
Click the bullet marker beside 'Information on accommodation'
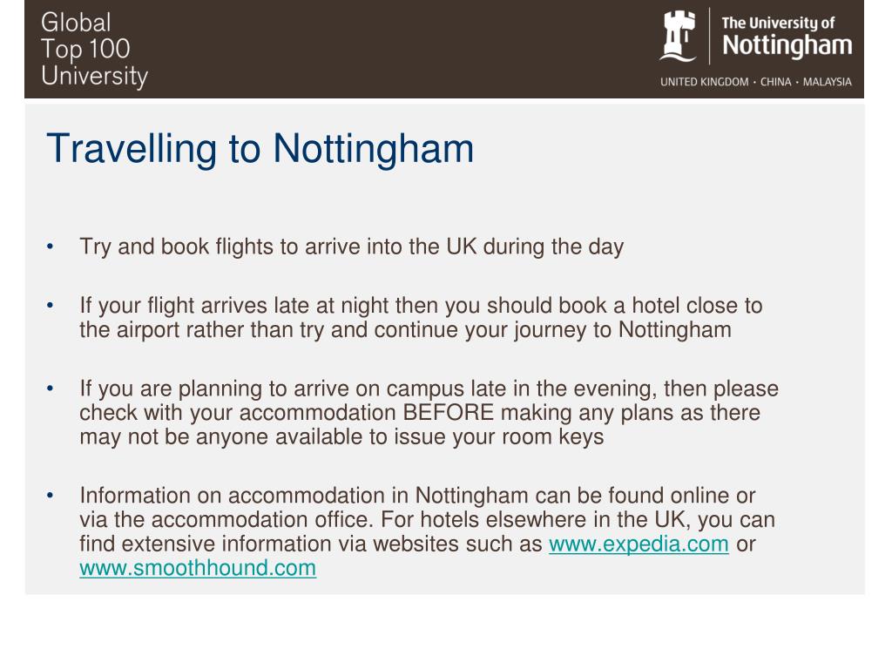pyautogui.click(x=50, y=496)
